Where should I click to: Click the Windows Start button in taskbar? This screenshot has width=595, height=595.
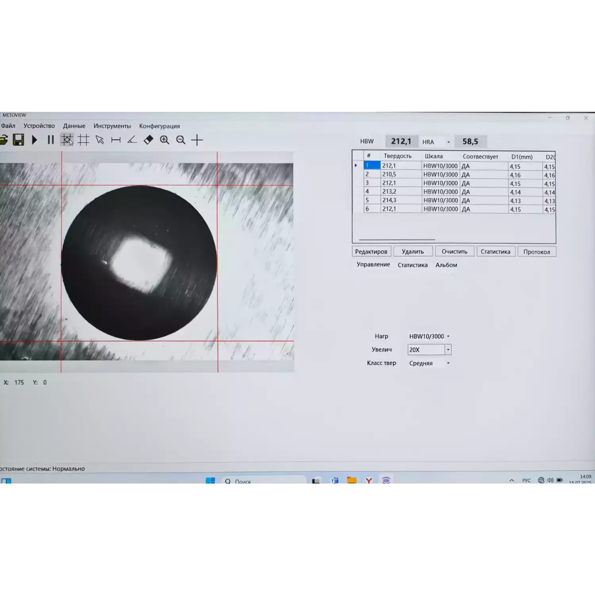[x=210, y=481]
